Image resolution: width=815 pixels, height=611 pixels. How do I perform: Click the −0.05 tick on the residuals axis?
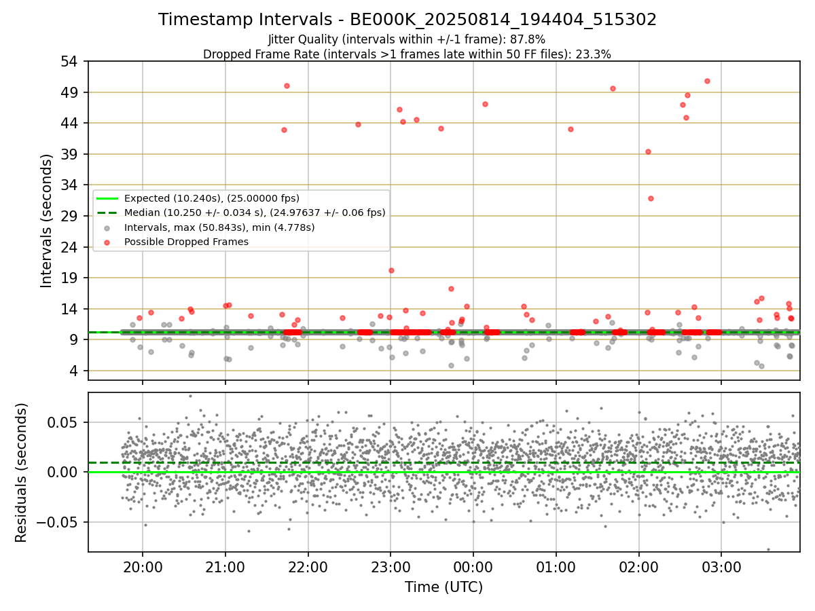58,523
